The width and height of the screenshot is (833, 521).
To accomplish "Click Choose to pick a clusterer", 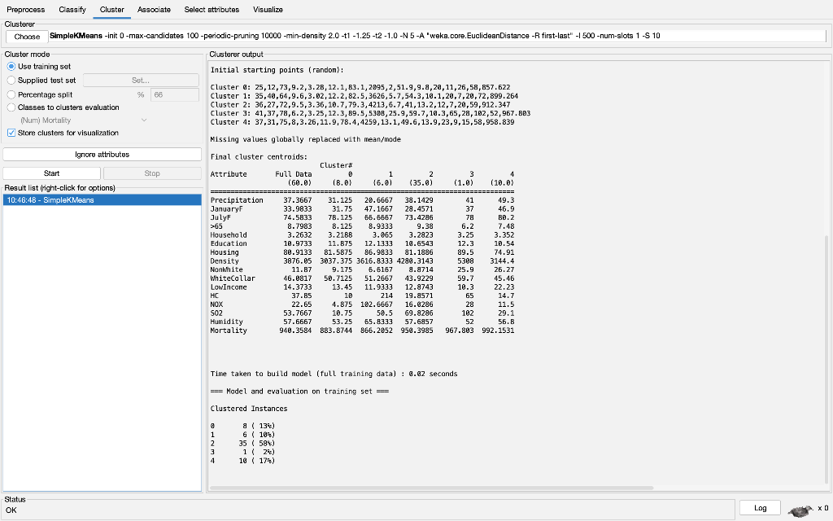I will (27, 36).
